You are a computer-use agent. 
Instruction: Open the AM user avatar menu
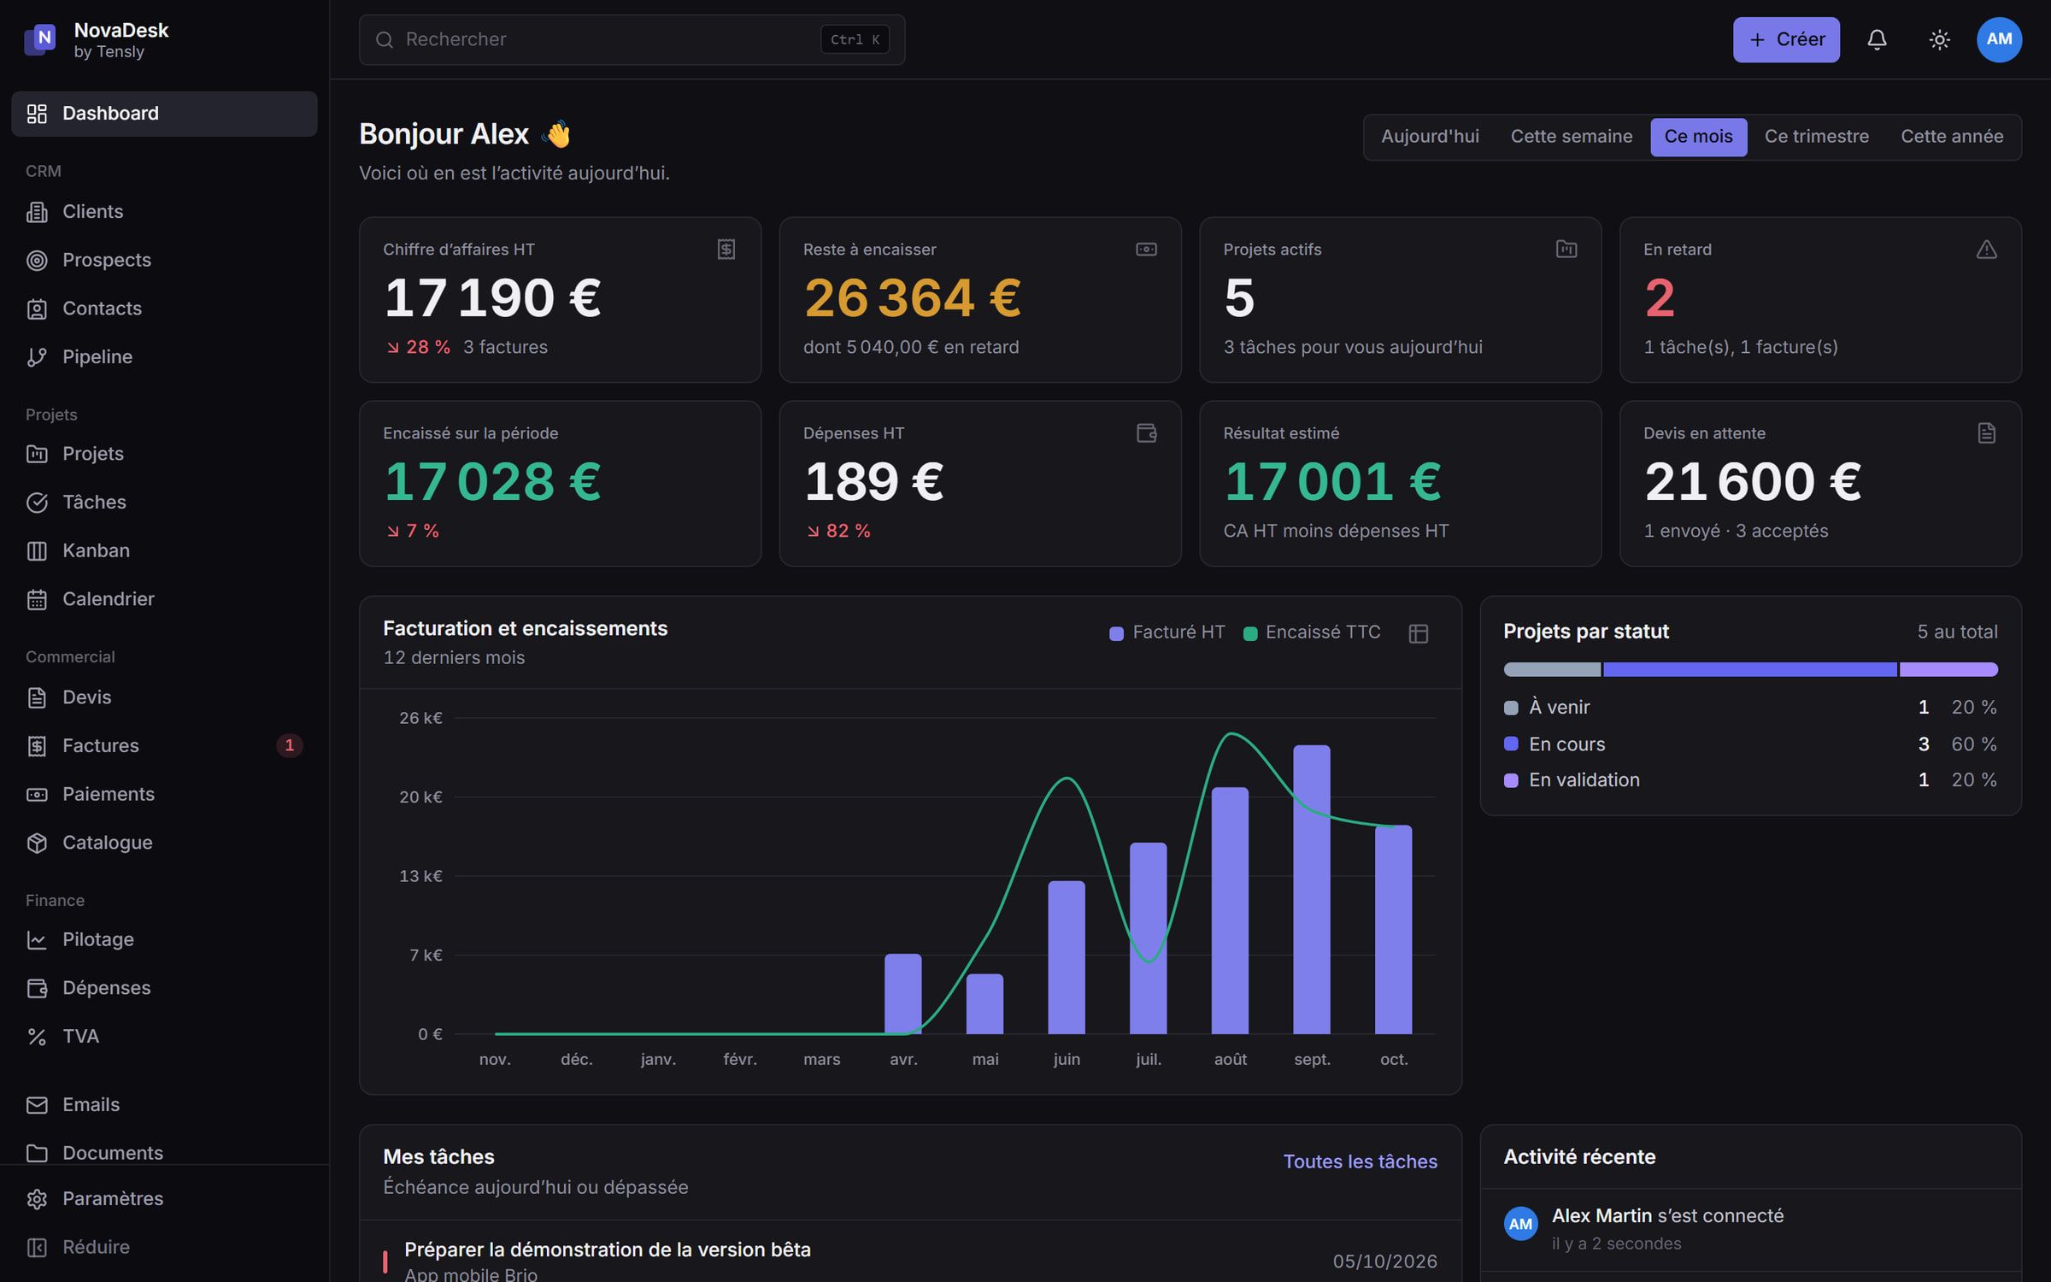point(1999,39)
